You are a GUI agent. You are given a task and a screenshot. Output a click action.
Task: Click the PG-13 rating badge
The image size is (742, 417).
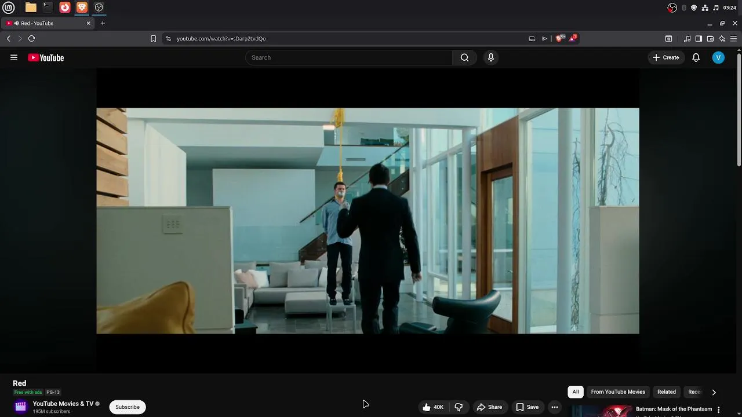tap(53, 392)
